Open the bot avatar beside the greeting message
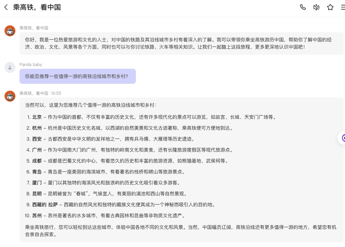Viewport: 345px width, 247px height. [x=10, y=31]
